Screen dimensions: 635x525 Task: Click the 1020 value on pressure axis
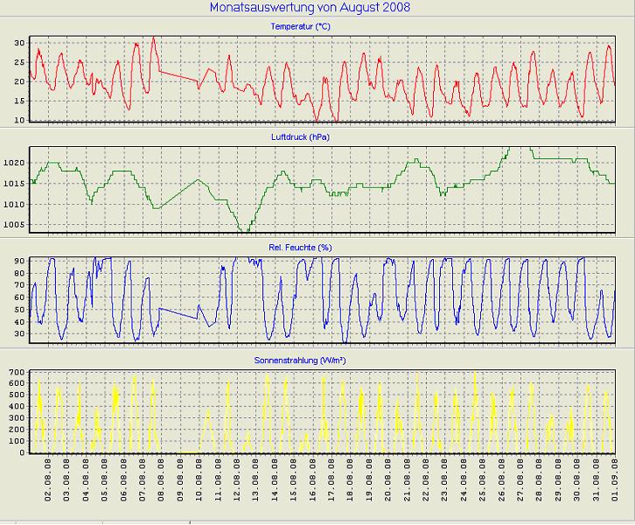[x=14, y=163]
